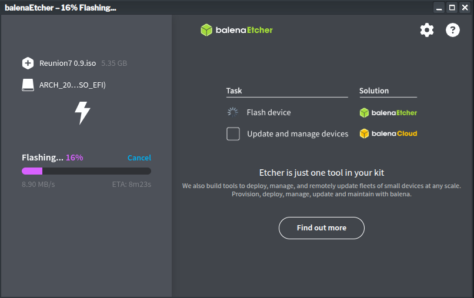
Task: Tick the Update and manage devices checkbox
Action: 233,133
